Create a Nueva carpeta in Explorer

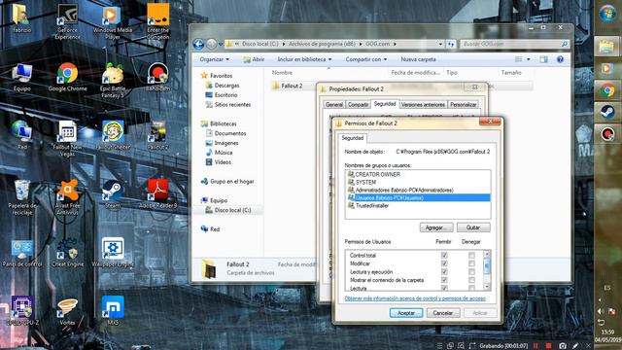tap(418, 59)
